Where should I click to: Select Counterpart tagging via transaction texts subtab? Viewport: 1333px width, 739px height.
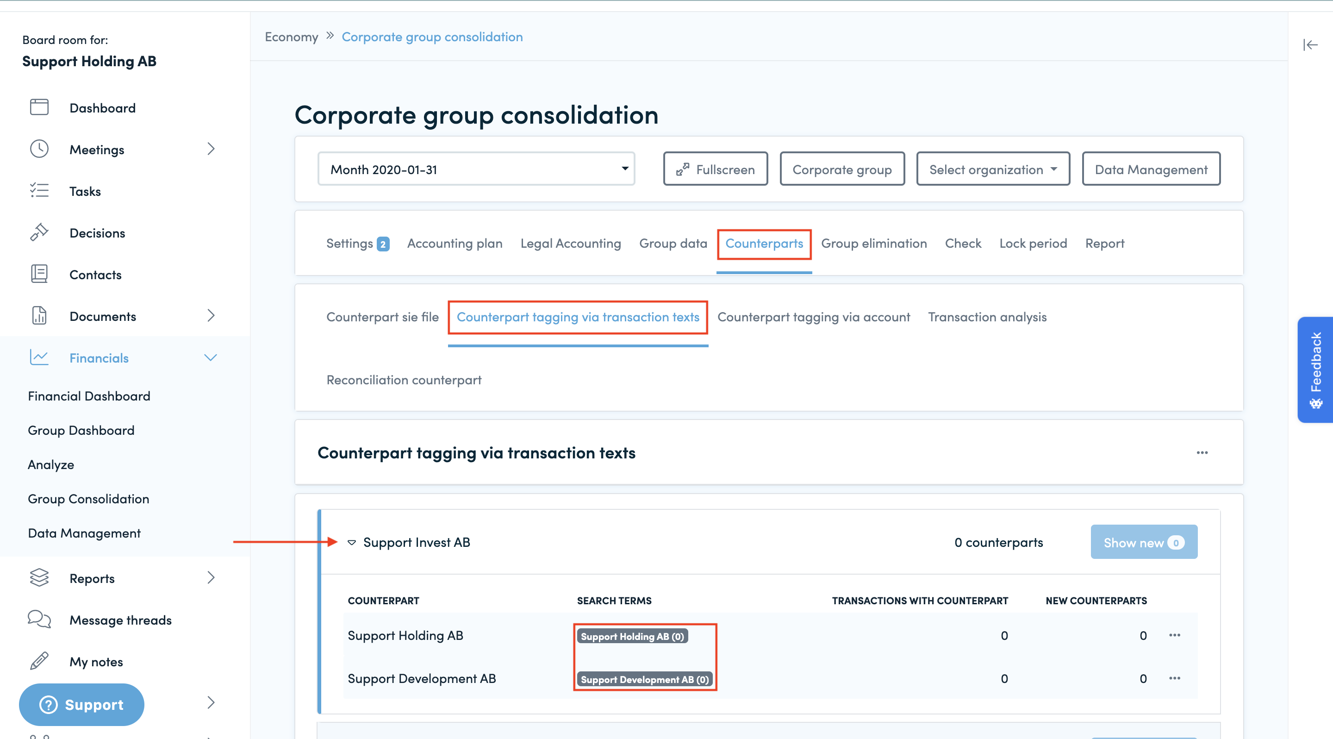pos(578,317)
